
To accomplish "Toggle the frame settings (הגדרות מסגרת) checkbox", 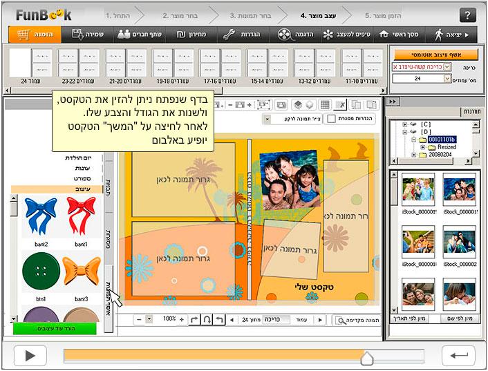I will tap(332, 118).
